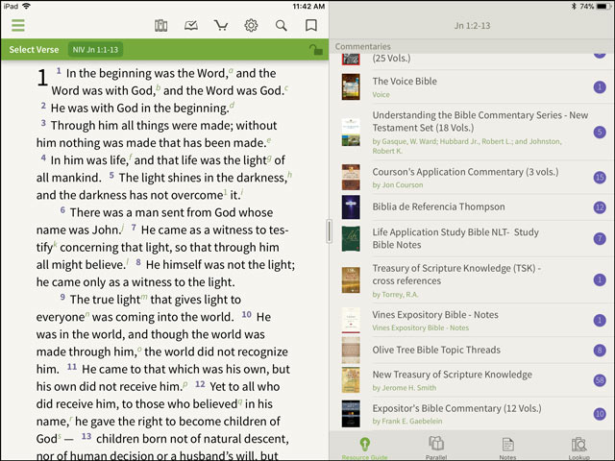Tap Understanding the Bible Commentary cover thumbnail
Viewport: 615px width, 461px height.
coord(351,133)
